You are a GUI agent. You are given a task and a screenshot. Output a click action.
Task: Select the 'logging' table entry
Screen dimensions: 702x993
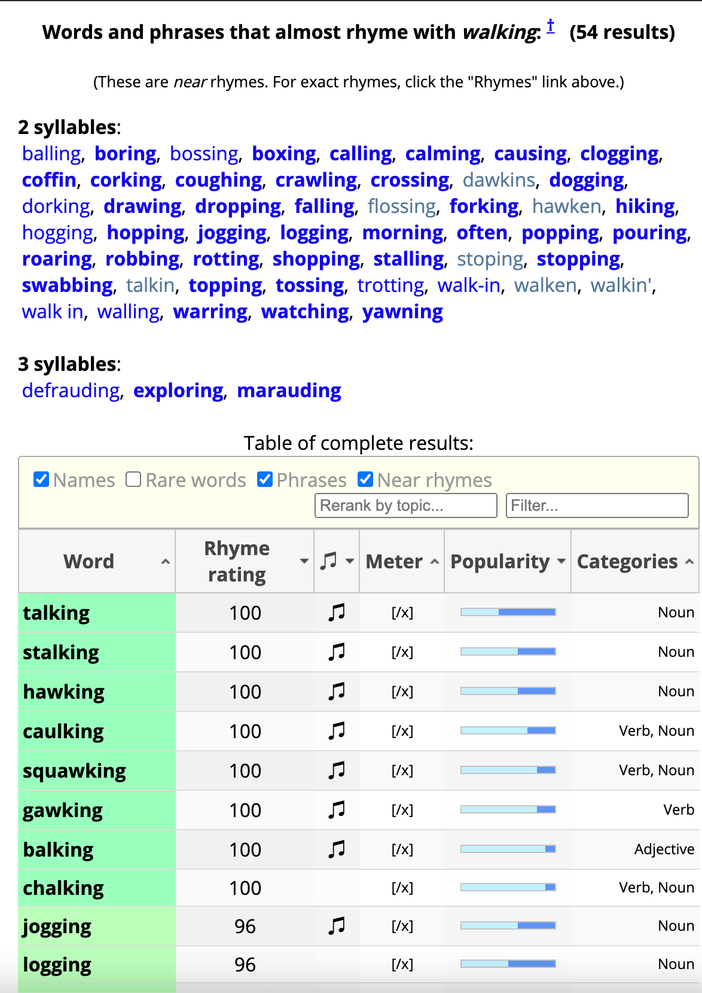(57, 965)
